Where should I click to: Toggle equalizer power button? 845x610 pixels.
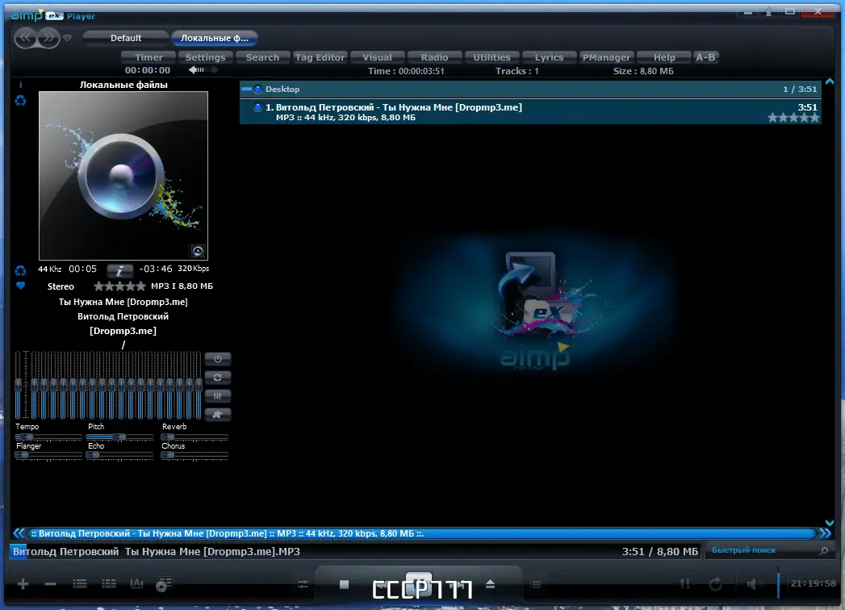pyautogui.click(x=218, y=359)
